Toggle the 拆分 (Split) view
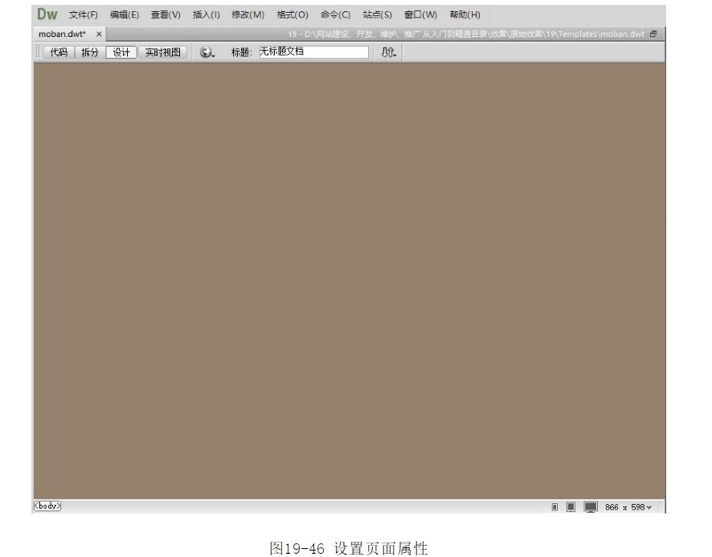The height and width of the screenshot is (557, 712). coord(89,52)
